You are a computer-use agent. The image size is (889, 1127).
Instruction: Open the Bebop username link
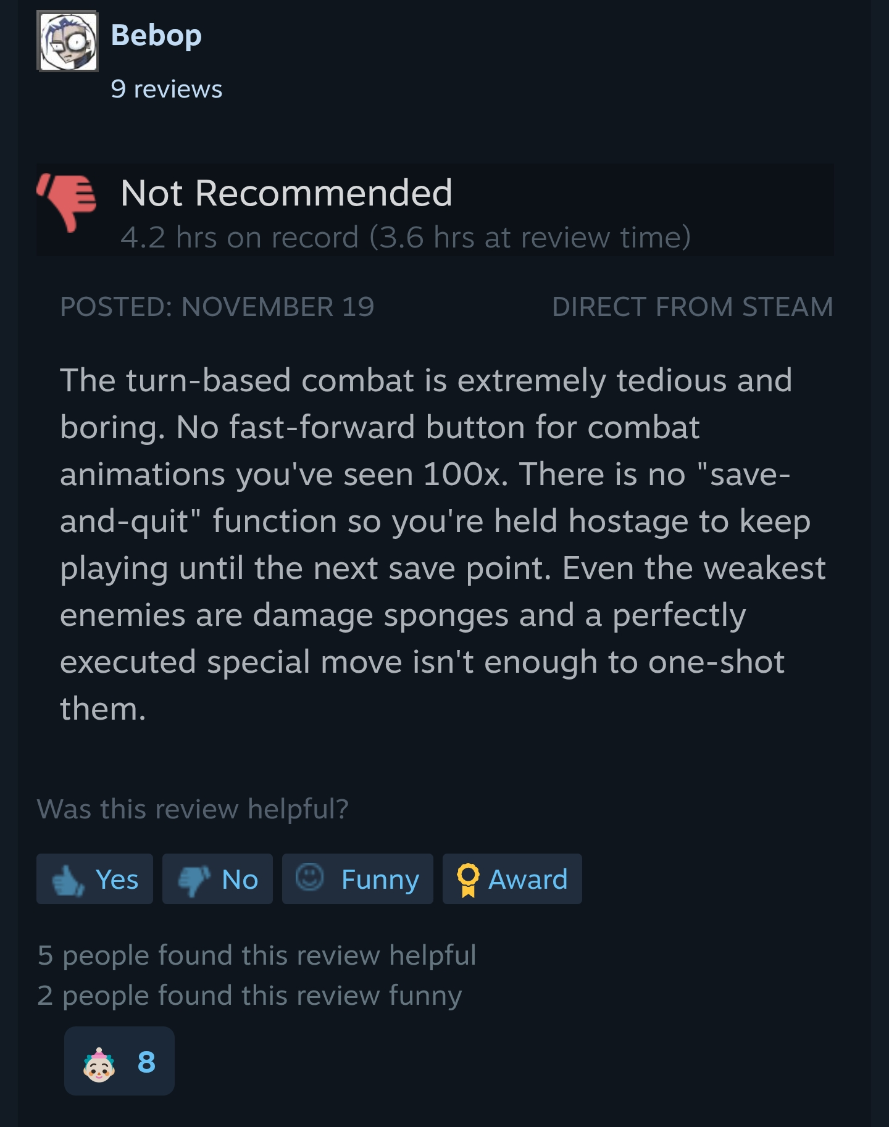click(156, 36)
